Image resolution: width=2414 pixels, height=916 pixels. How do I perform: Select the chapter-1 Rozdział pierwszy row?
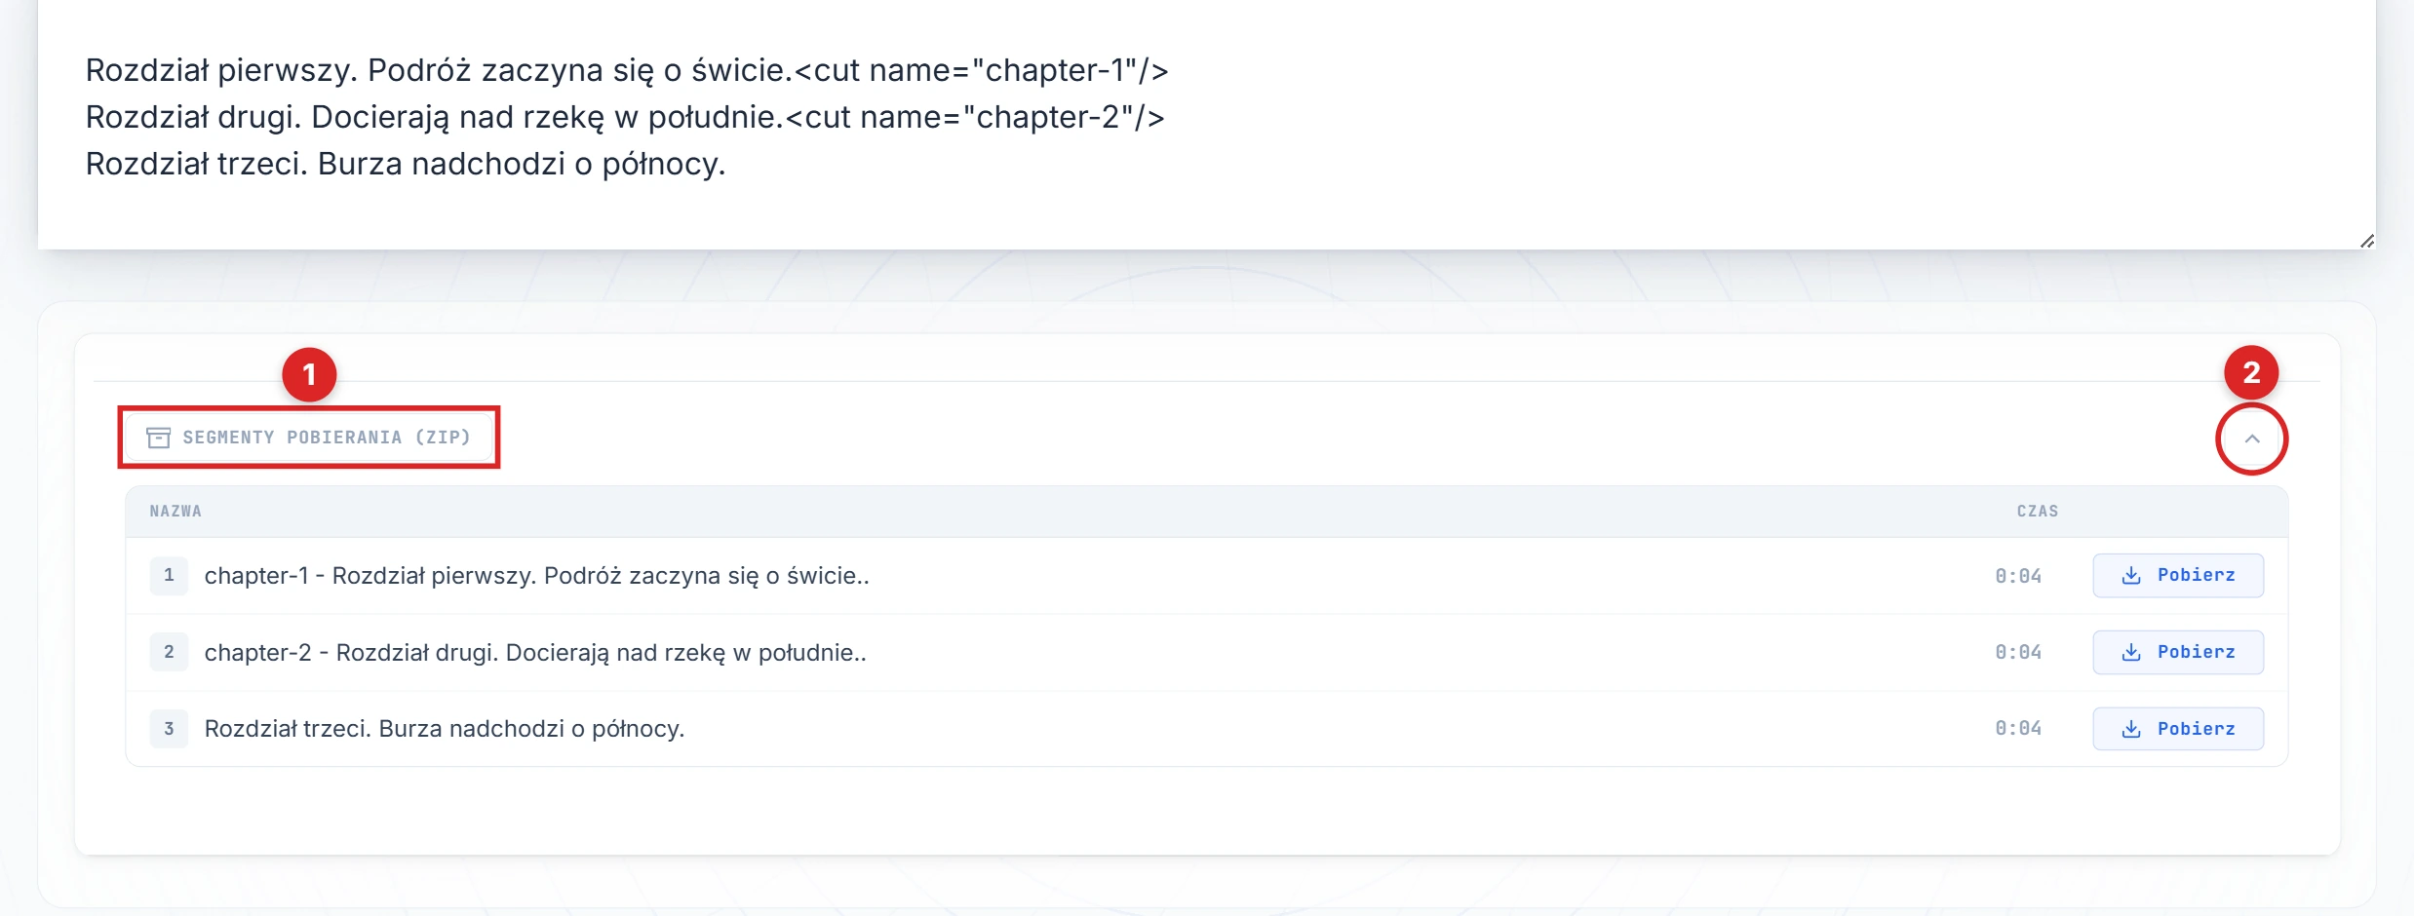(x=536, y=576)
